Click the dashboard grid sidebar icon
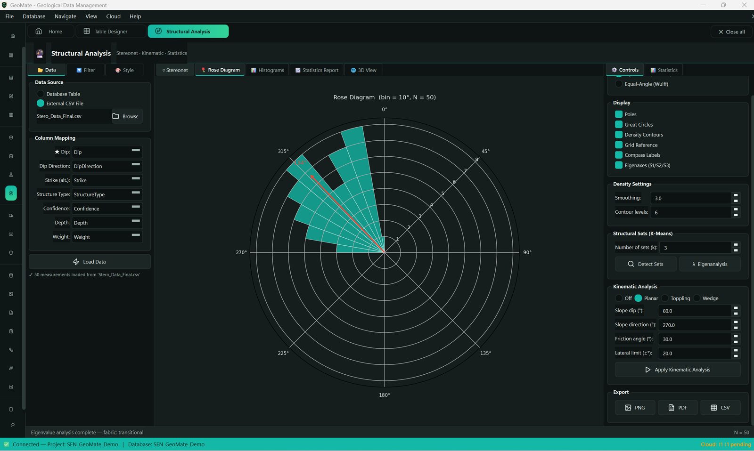Image resolution: width=754 pixels, height=451 pixels. pos(11,55)
